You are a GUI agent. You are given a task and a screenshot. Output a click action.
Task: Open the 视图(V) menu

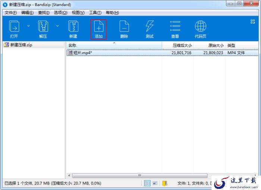tap(78, 13)
